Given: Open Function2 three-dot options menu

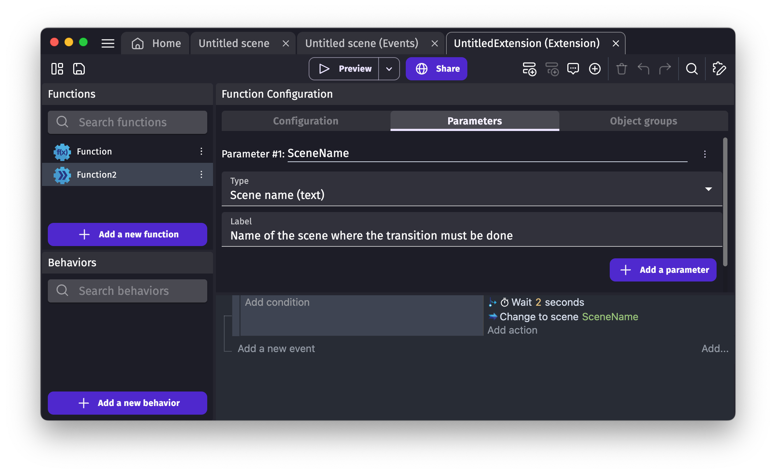Looking at the screenshot, I should tap(201, 175).
